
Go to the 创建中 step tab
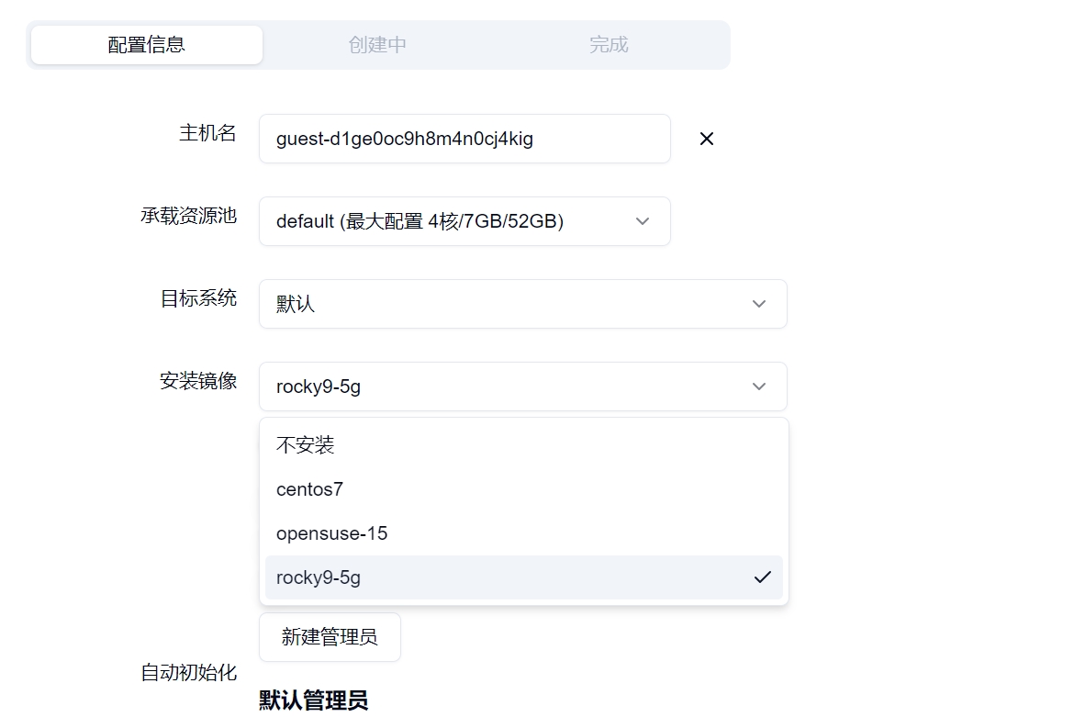click(377, 45)
